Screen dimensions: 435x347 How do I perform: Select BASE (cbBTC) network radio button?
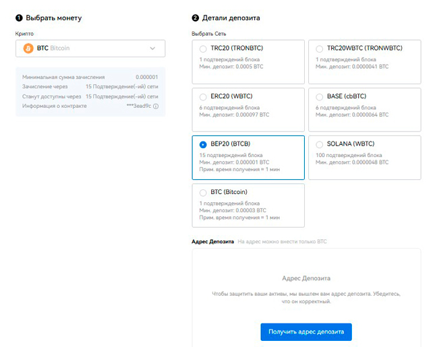click(319, 97)
